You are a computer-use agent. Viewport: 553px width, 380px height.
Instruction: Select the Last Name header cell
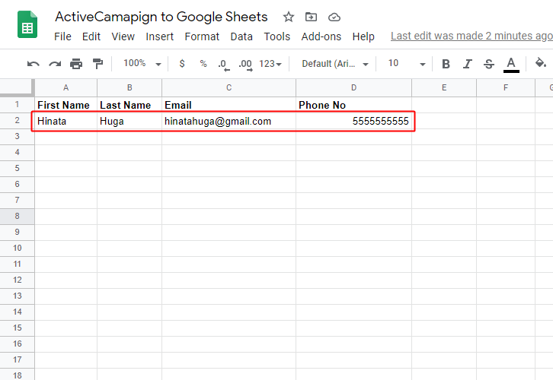point(129,105)
